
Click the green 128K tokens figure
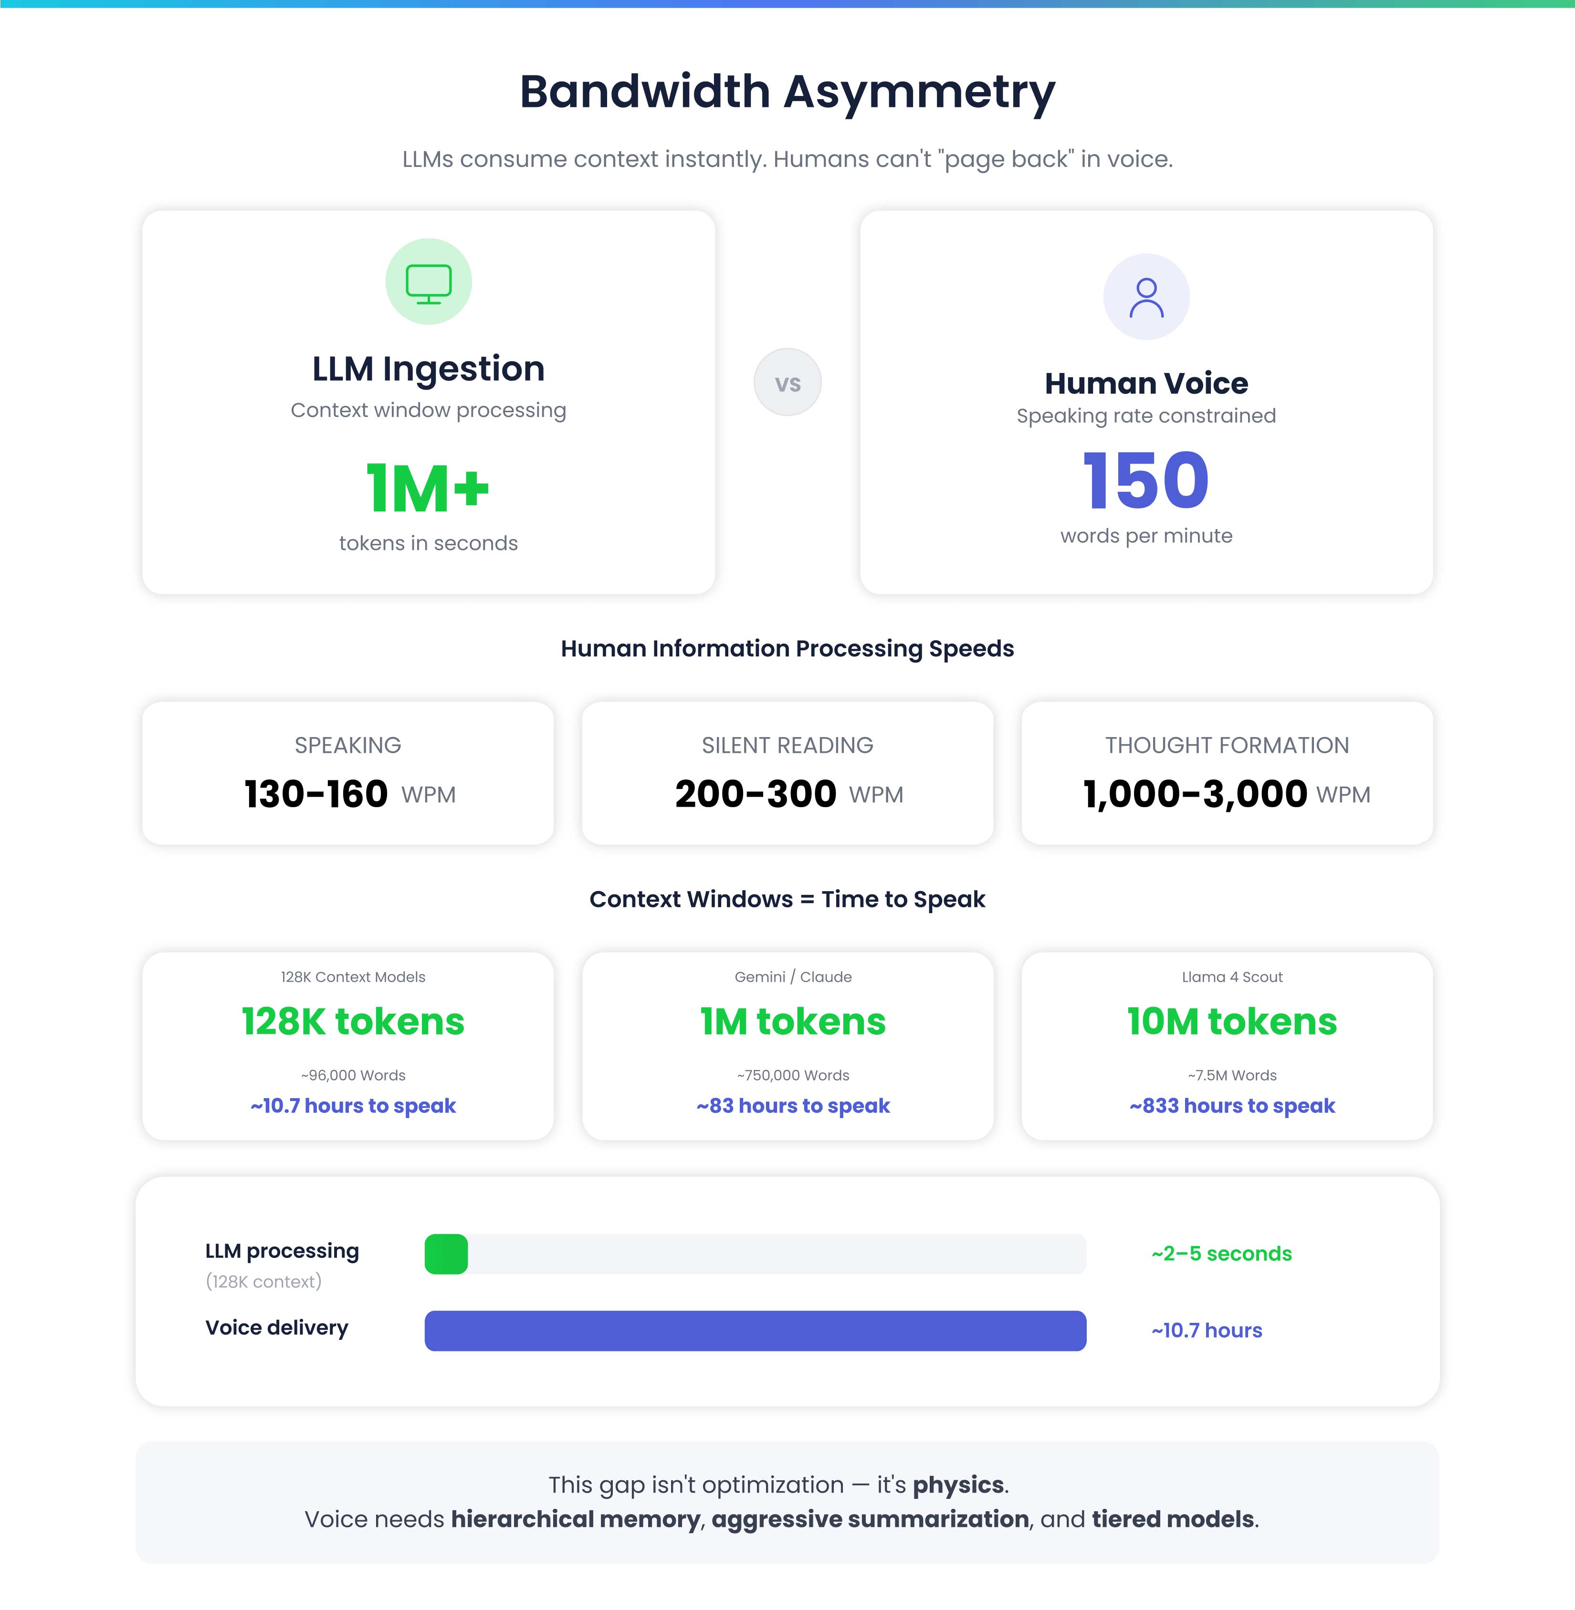tap(353, 1021)
